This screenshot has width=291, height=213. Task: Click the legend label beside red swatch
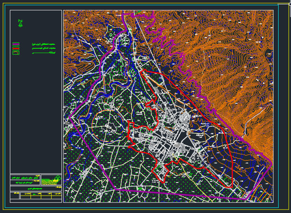click(44, 48)
